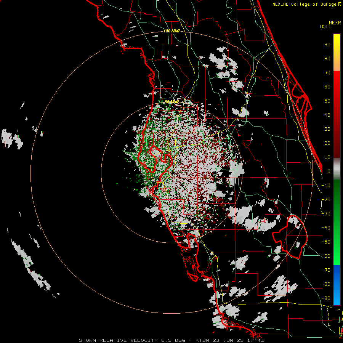343x343 pixels.
Task: Select the 90 value on velocity scale
Action: click(x=327, y=45)
